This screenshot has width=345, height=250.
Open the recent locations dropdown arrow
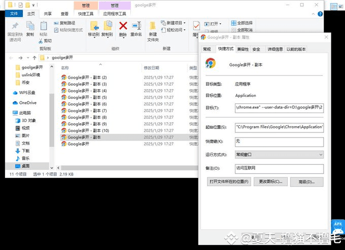[28, 58]
